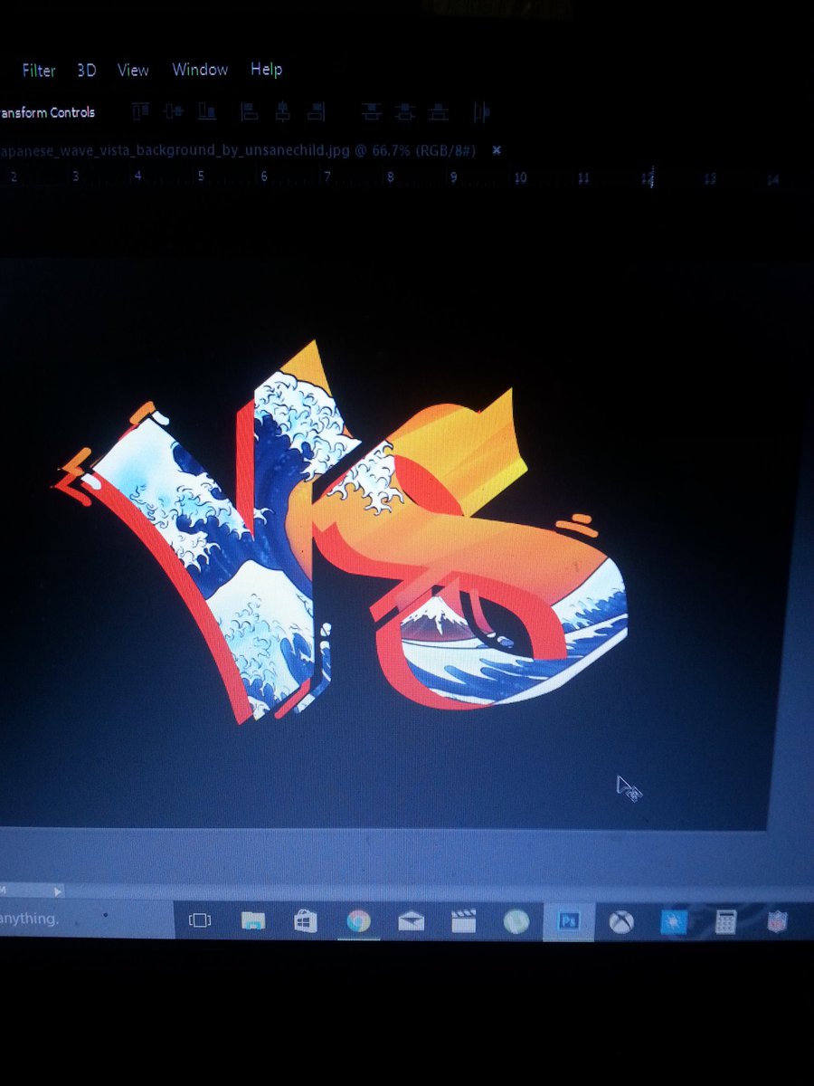Click Align left edges icon
814x1086 pixels.
pos(250,111)
